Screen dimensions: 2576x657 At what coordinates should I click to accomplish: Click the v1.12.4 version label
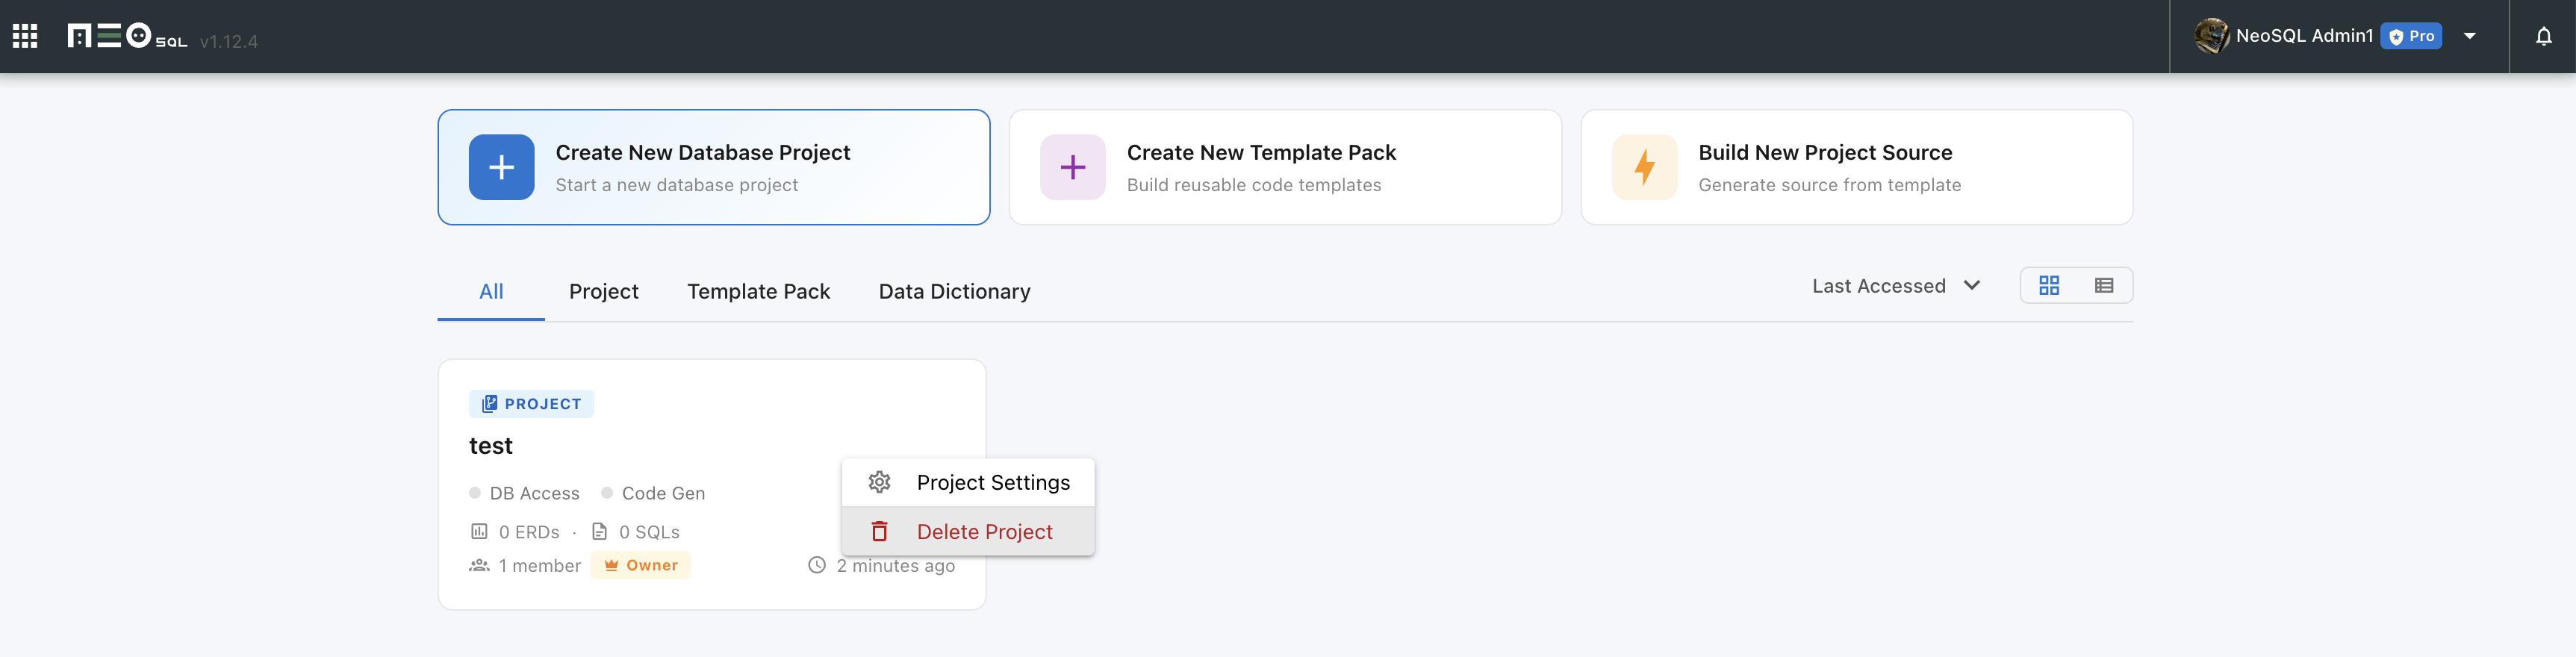pos(228,42)
